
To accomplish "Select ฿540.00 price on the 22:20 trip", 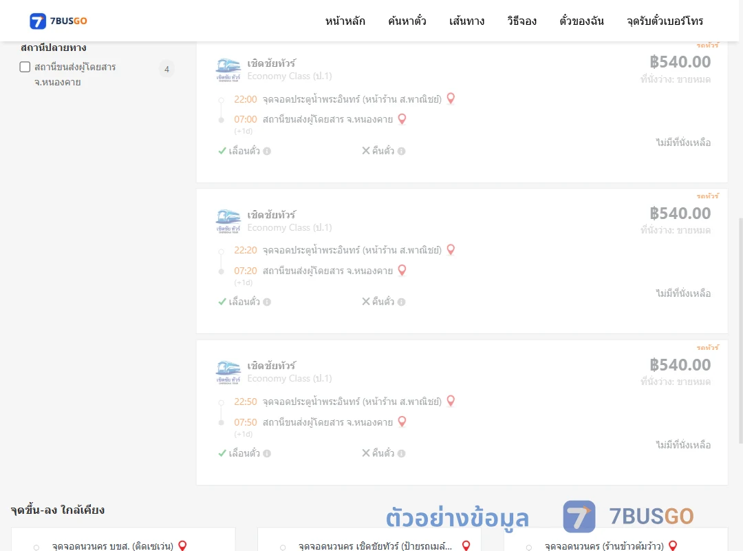I will (680, 214).
